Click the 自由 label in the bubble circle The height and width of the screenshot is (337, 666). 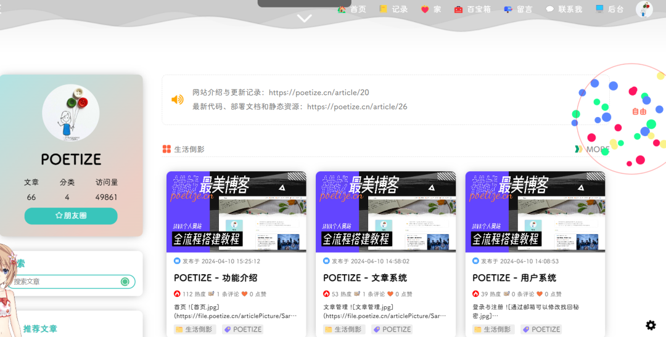click(x=639, y=112)
